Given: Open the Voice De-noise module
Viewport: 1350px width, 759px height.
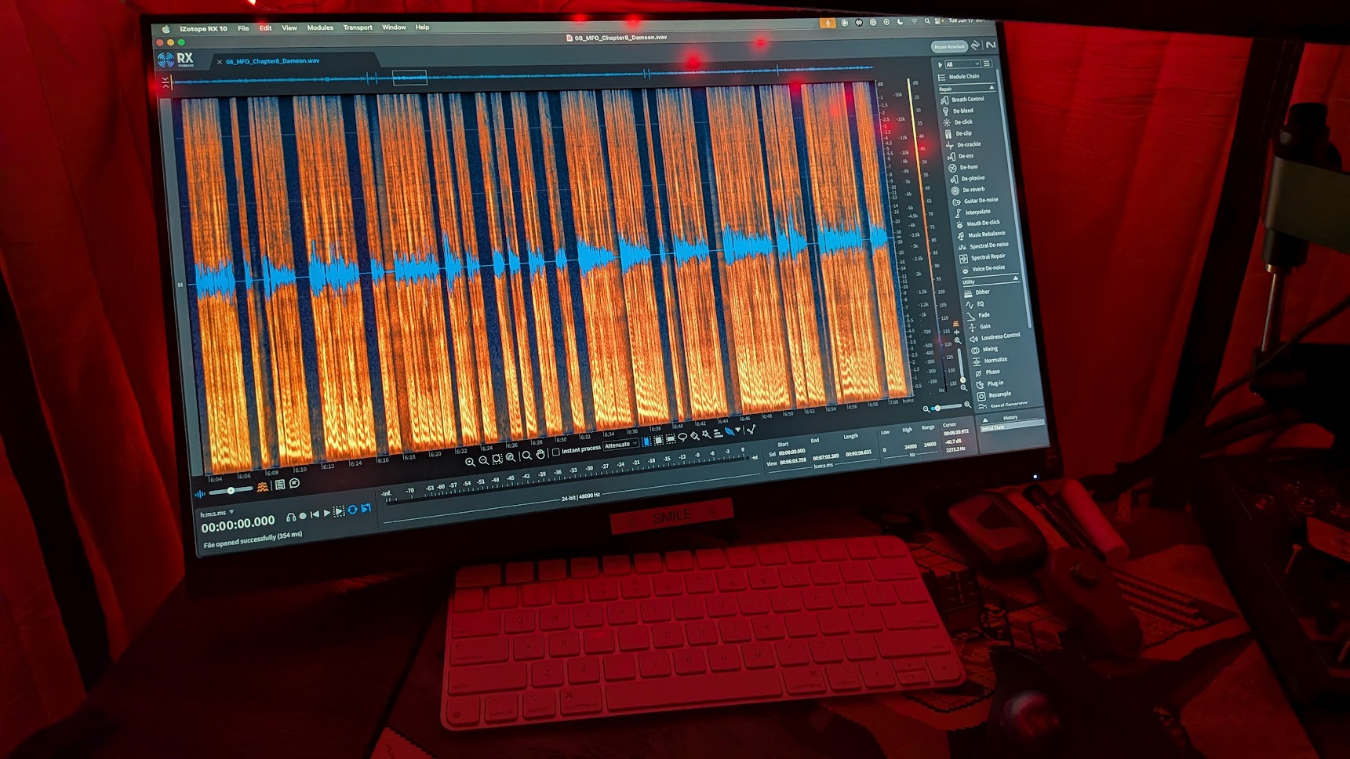Looking at the screenshot, I should point(988,268).
